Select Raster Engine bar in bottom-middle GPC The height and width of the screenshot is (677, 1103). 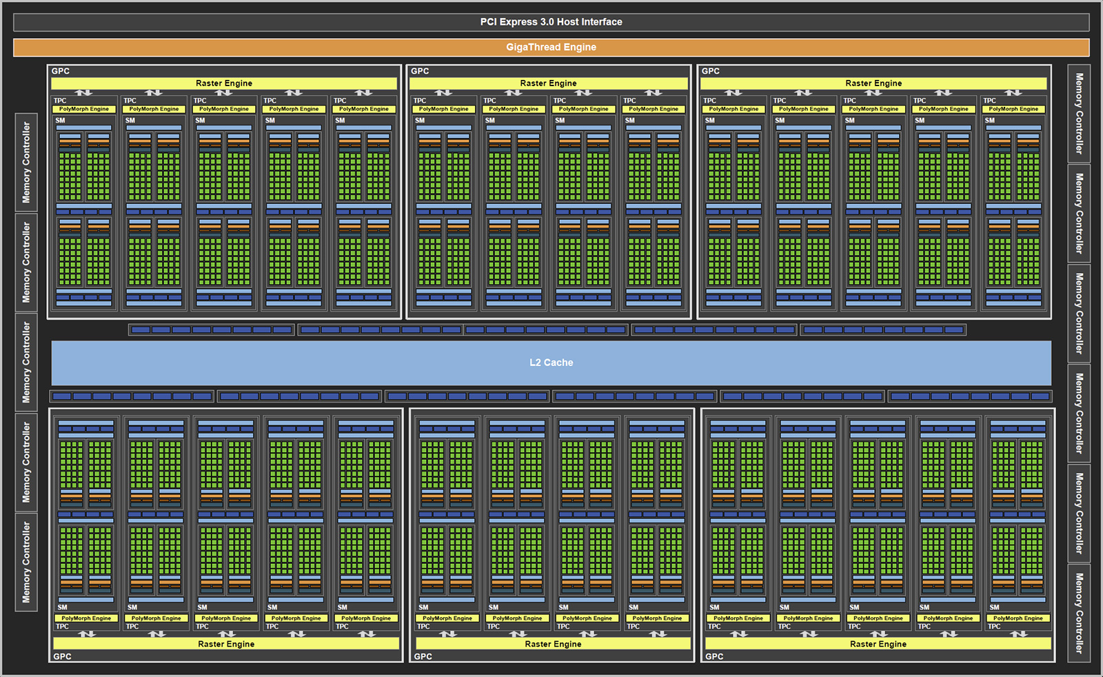553,644
